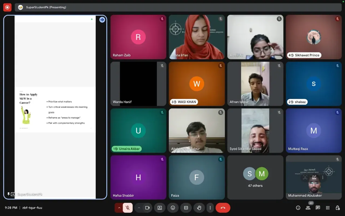Click the Sikhawat Prince raised hand badge
Image resolution: width=345 pixels, height=216 pixels.
coord(304,55)
